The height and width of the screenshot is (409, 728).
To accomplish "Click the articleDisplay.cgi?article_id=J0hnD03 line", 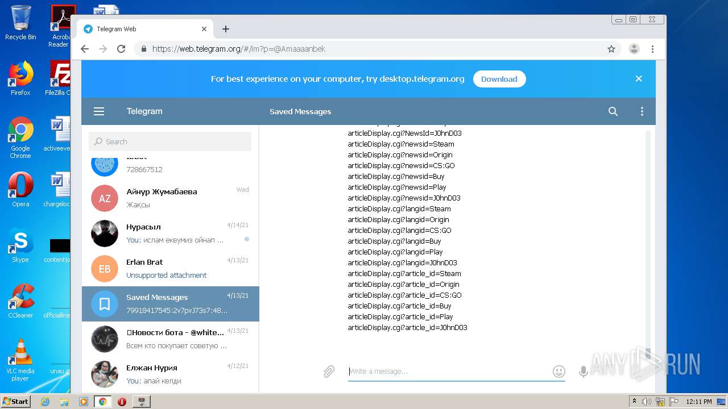I will point(408,328).
